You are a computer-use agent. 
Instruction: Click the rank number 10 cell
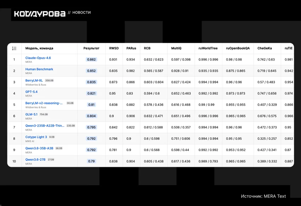14,161
